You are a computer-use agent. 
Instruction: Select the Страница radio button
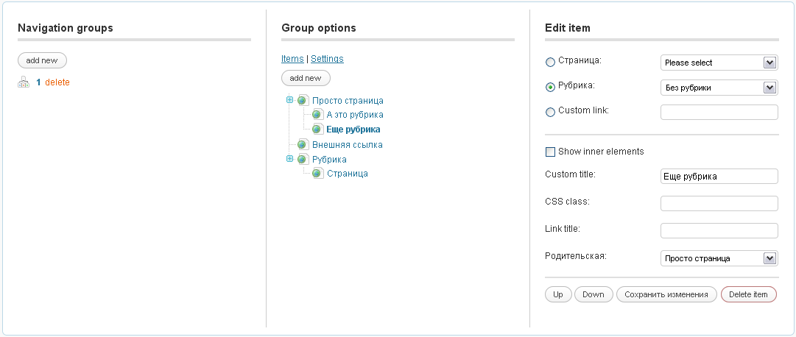tap(550, 63)
